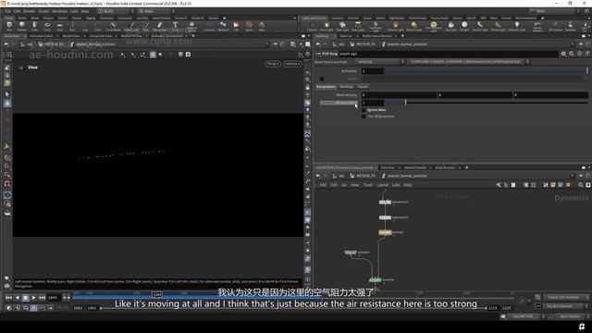Image resolution: width=592 pixels, height=333 pixels.
Task: Jump to the last frame
Action: pyautogui.click(x=42, y=298)
